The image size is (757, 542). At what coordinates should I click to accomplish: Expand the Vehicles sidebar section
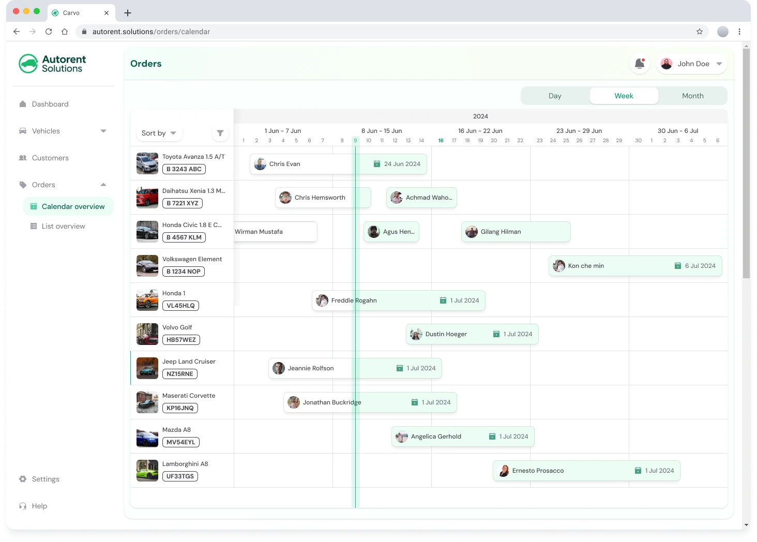tap(103, 131)
